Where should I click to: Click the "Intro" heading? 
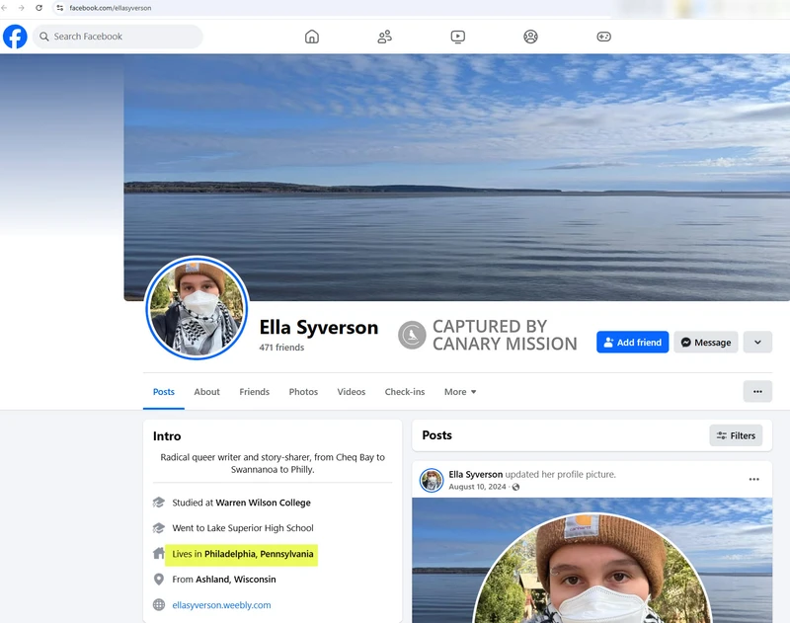pyautogui.click(x=167, y=436)
